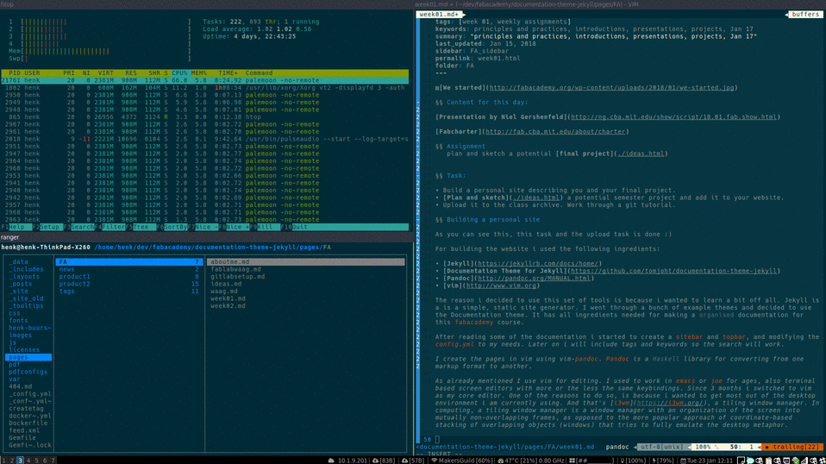Click the F7 Nice - button in htop

click(203, 227)
